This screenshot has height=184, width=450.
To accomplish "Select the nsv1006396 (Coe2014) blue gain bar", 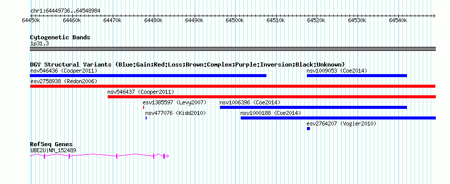I will (313, 107).
